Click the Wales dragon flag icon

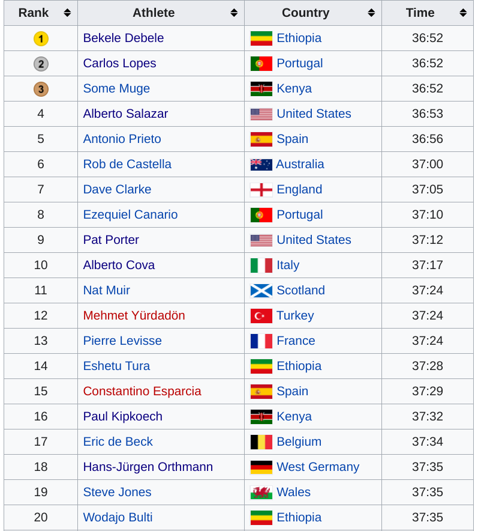click(261, 493)
